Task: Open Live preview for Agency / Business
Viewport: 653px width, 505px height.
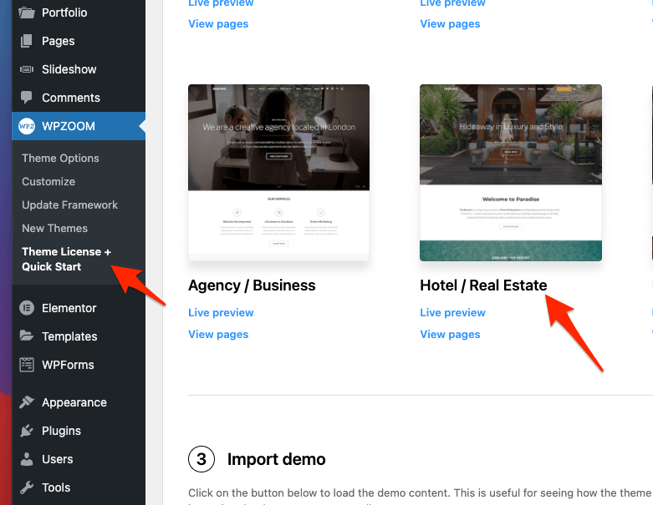Action: [221, 312]
